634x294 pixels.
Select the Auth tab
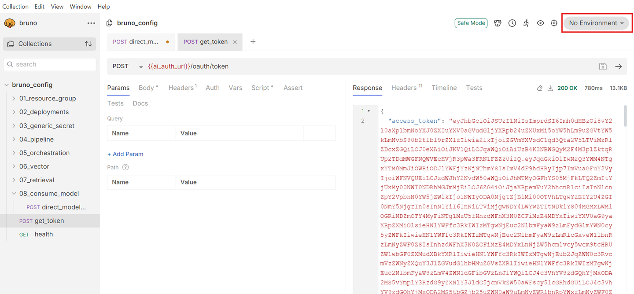[213, 88]
